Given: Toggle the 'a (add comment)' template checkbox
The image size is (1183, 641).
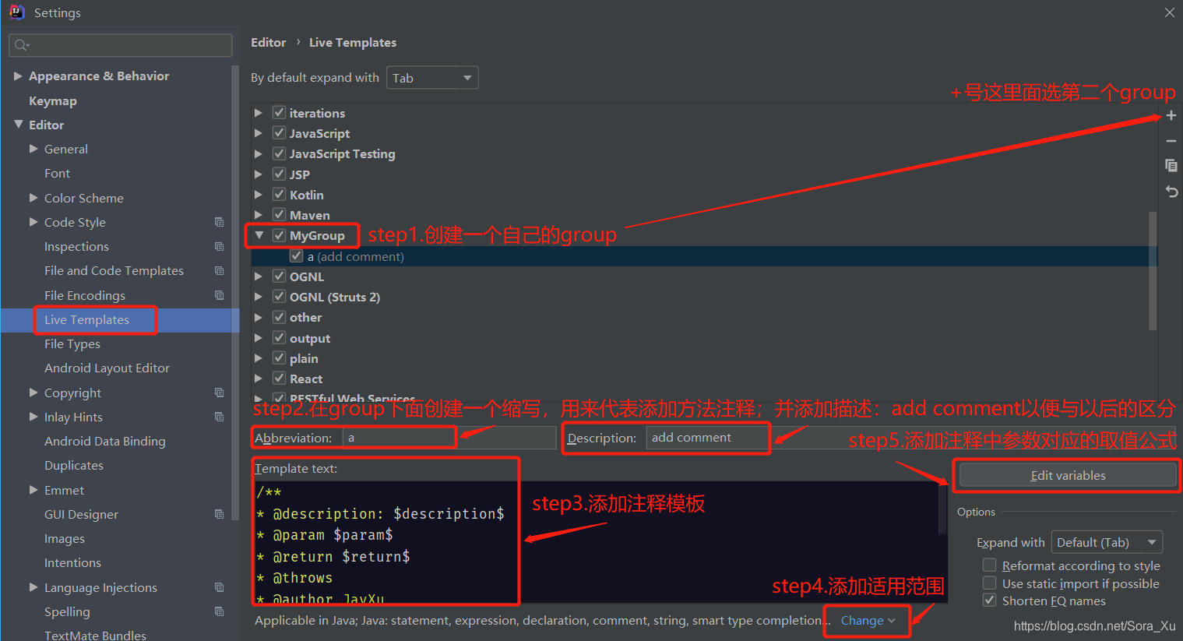Looking at the screenshot, I should coord(296,255).
